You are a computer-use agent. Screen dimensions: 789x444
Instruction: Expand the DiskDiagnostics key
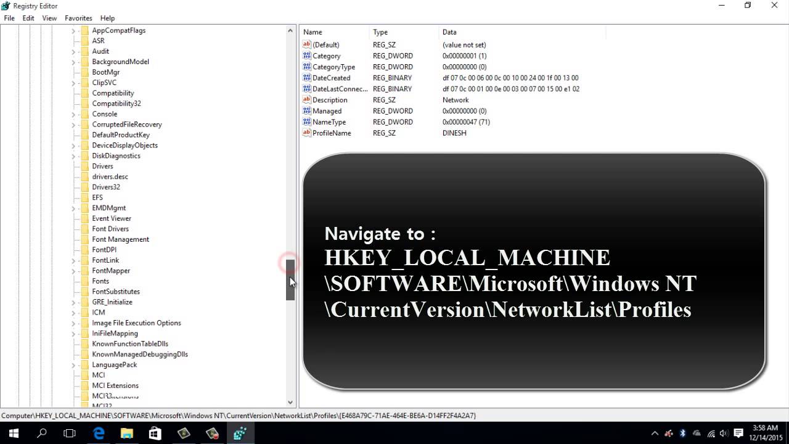[x=73, y=157]
